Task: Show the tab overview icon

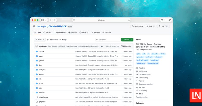Action: click(x=170, y=20)
